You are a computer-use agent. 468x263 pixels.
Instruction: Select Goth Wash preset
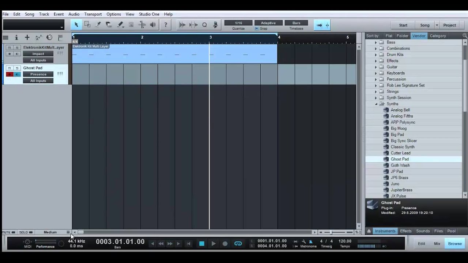tap(400, 165)
